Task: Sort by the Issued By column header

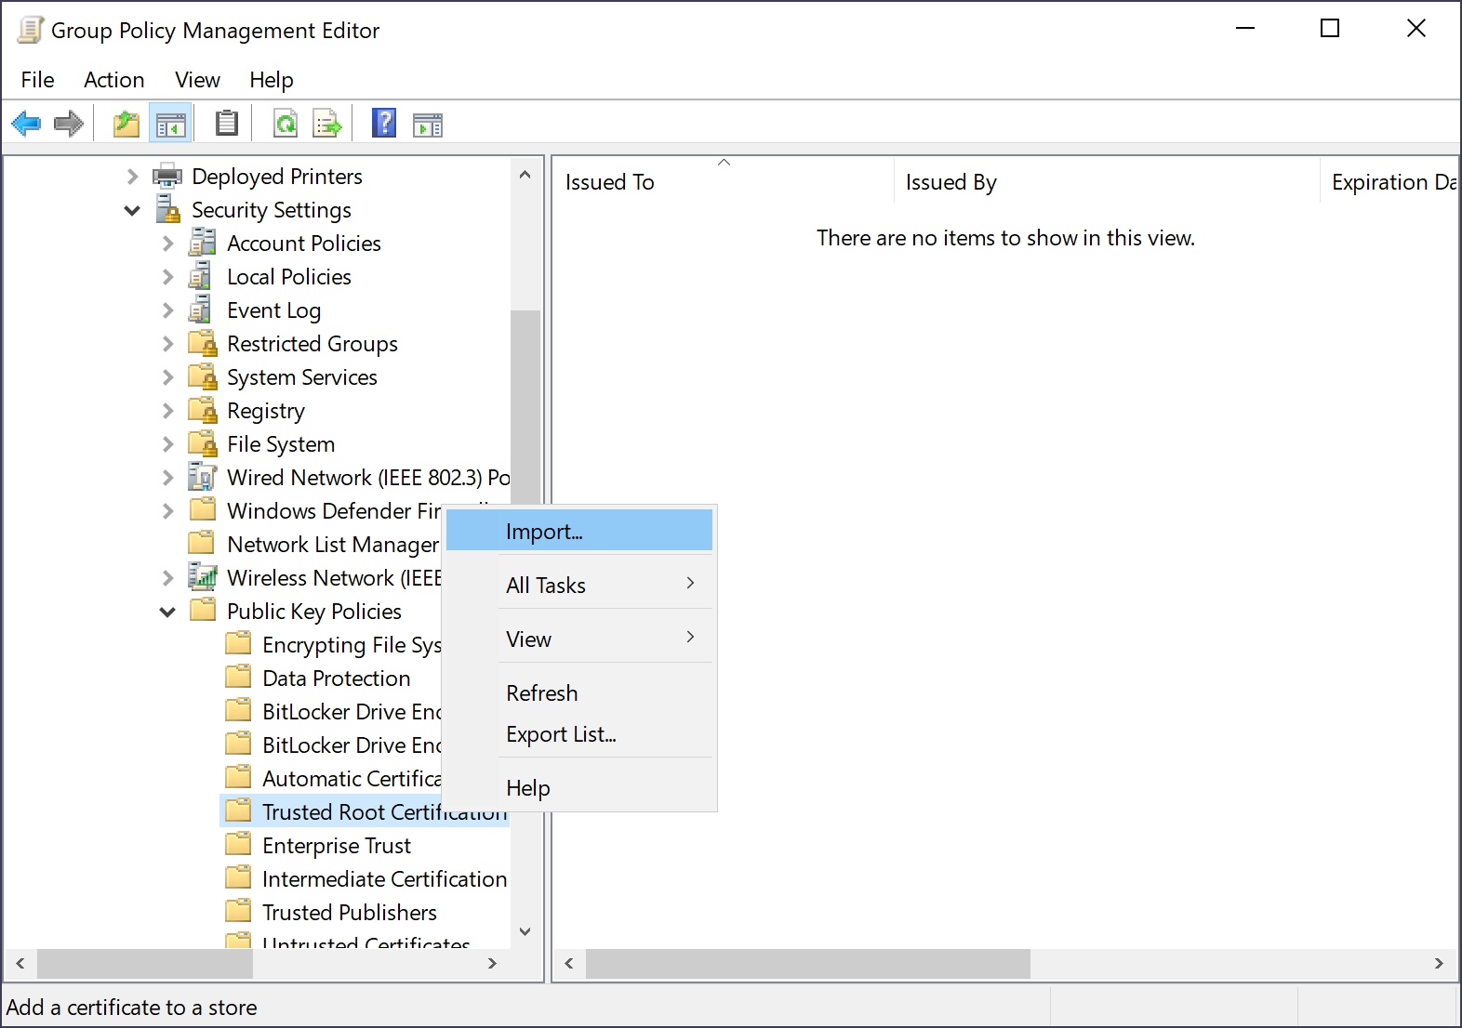Action: tap(950, 182)
